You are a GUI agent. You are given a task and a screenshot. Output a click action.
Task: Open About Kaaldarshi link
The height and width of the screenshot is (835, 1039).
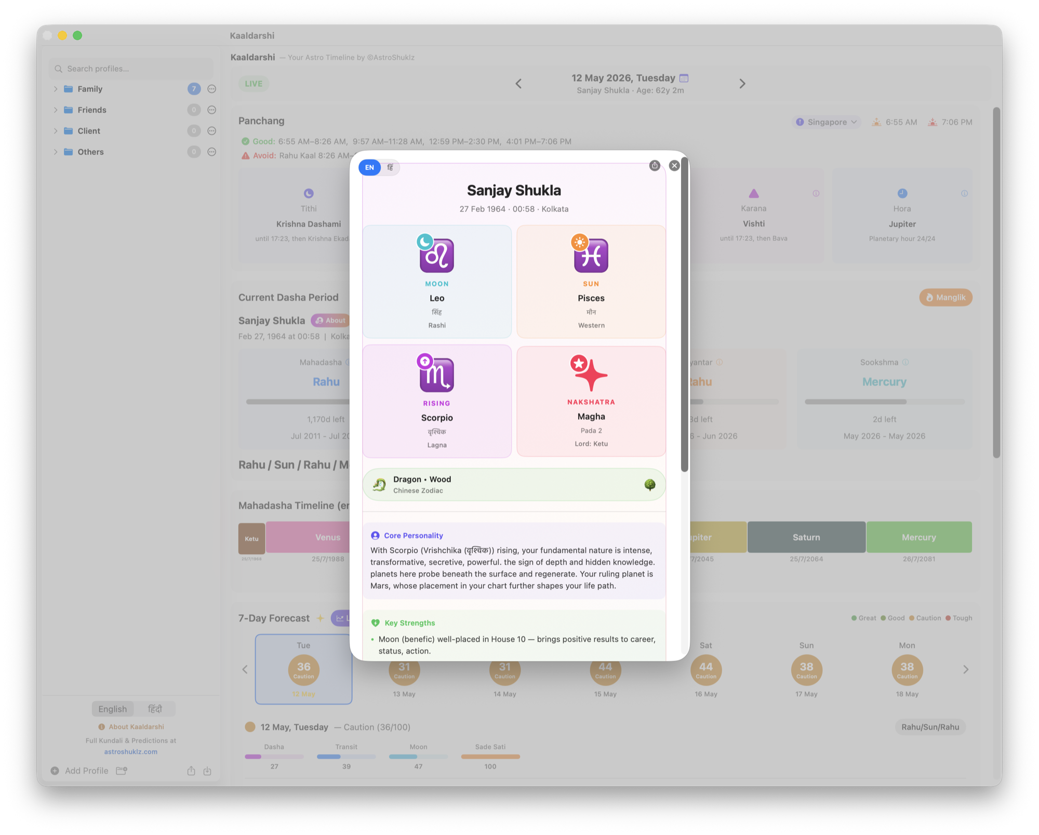coord(131,726)
